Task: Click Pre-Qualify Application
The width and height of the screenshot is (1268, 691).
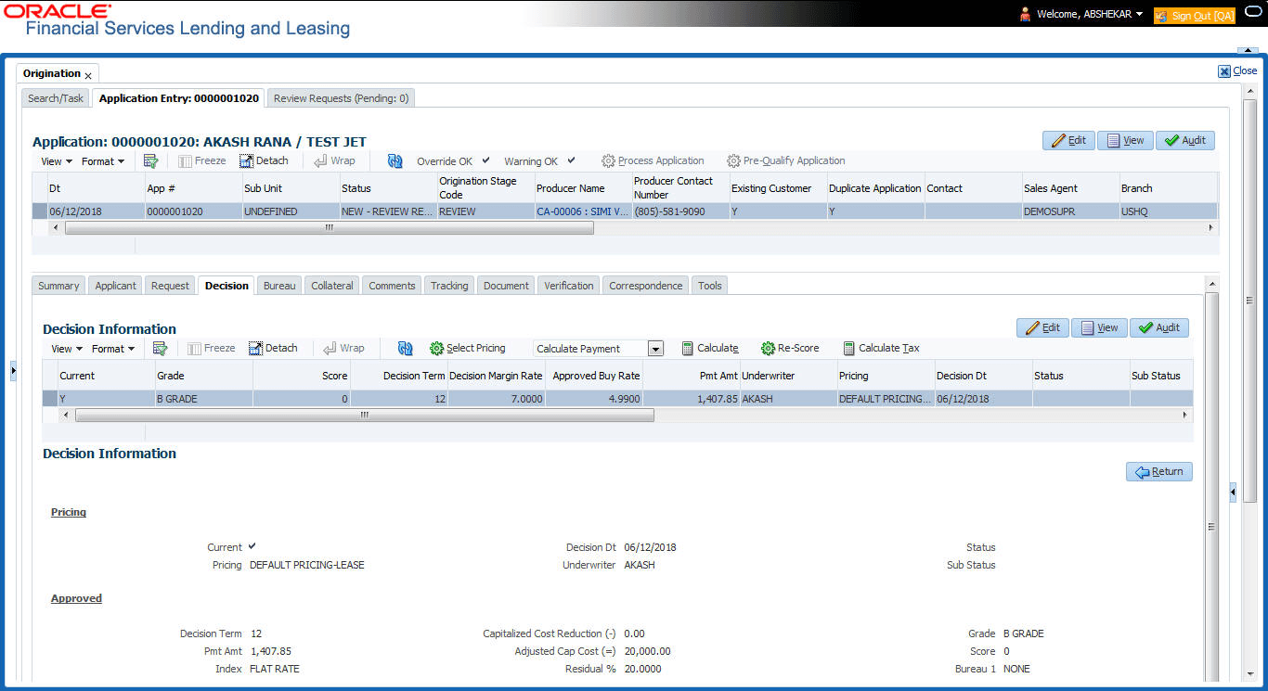Action: 786,160
